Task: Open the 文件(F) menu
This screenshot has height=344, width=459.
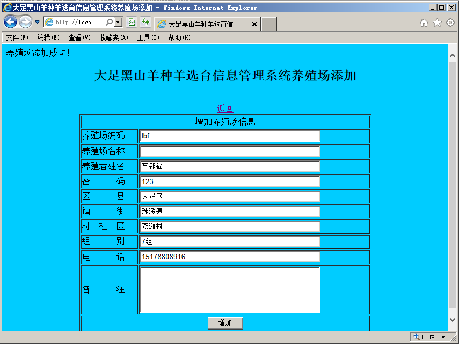Action: click(x=17, y=38)
